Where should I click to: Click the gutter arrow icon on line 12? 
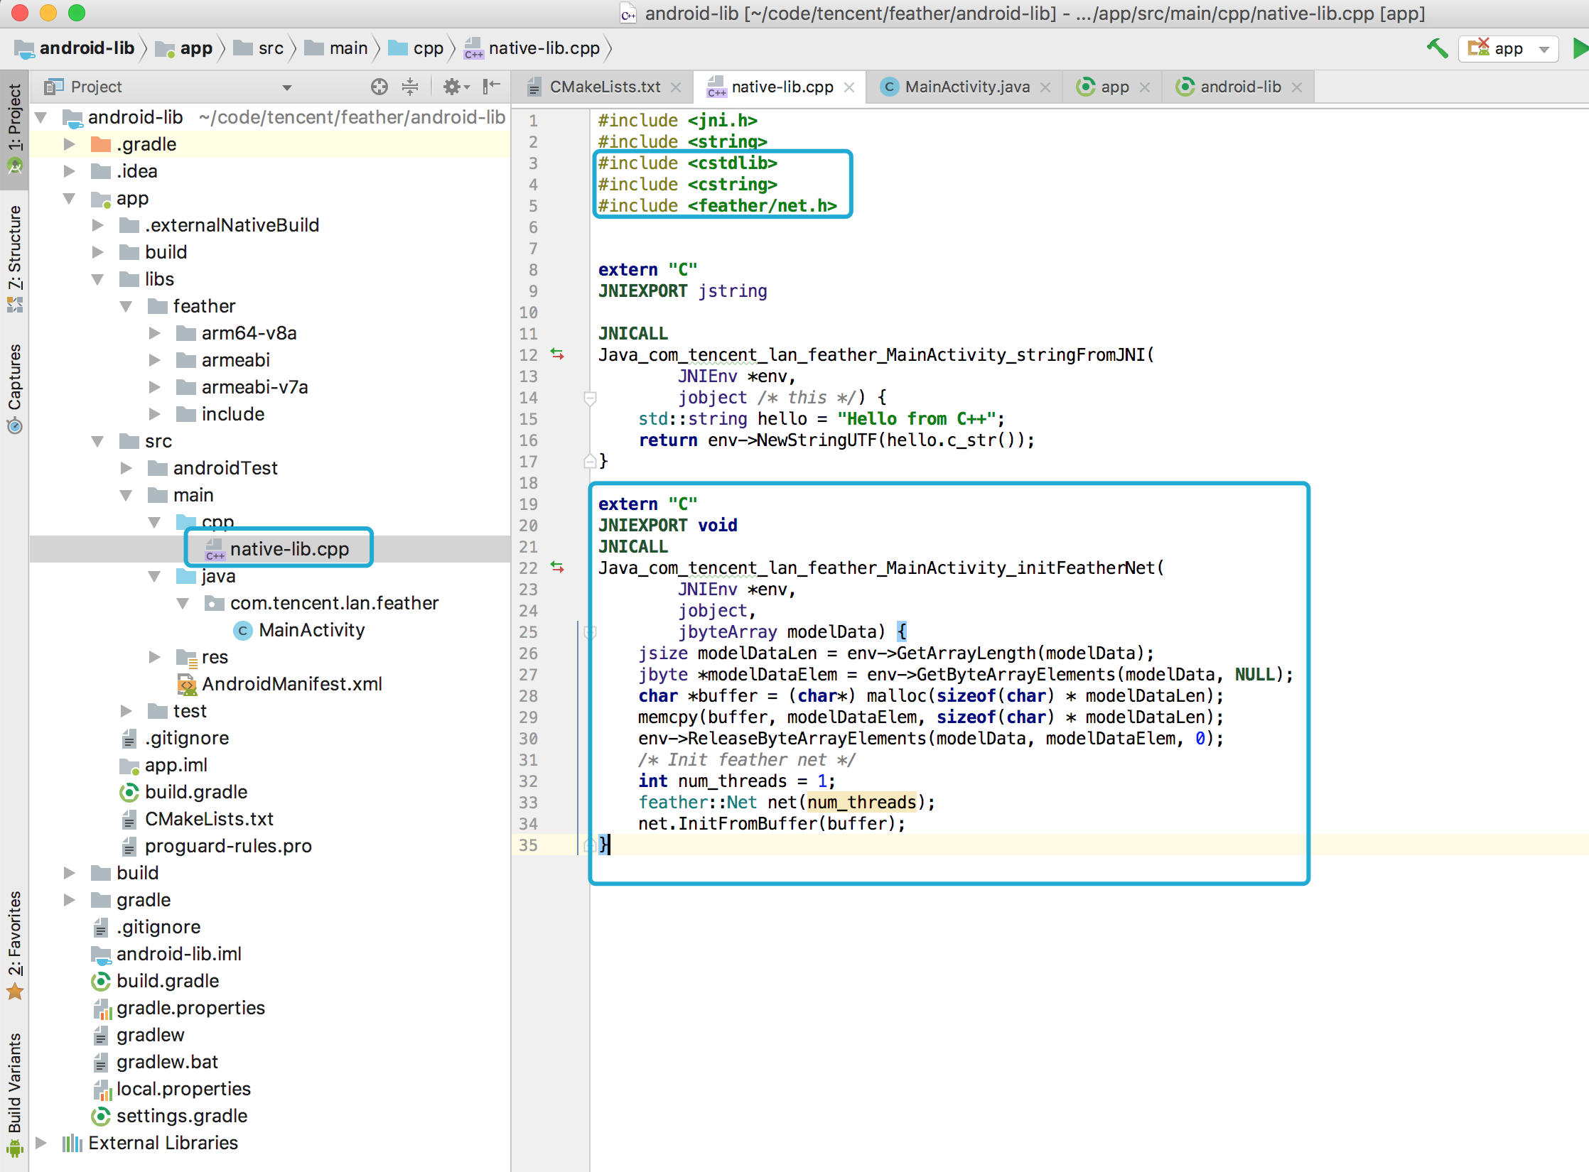click(558, 354)
